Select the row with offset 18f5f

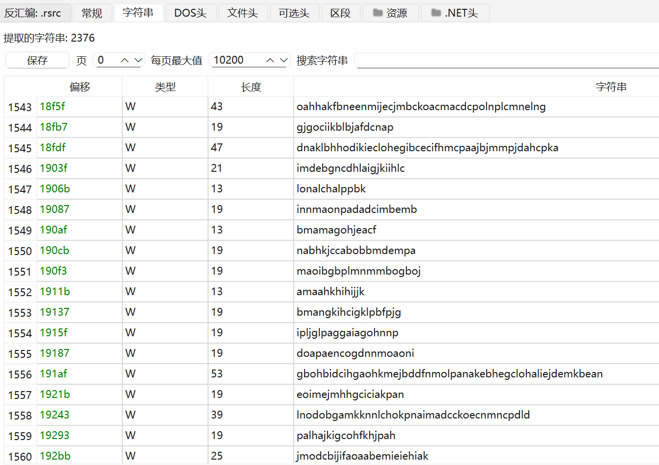pos(331,107)
